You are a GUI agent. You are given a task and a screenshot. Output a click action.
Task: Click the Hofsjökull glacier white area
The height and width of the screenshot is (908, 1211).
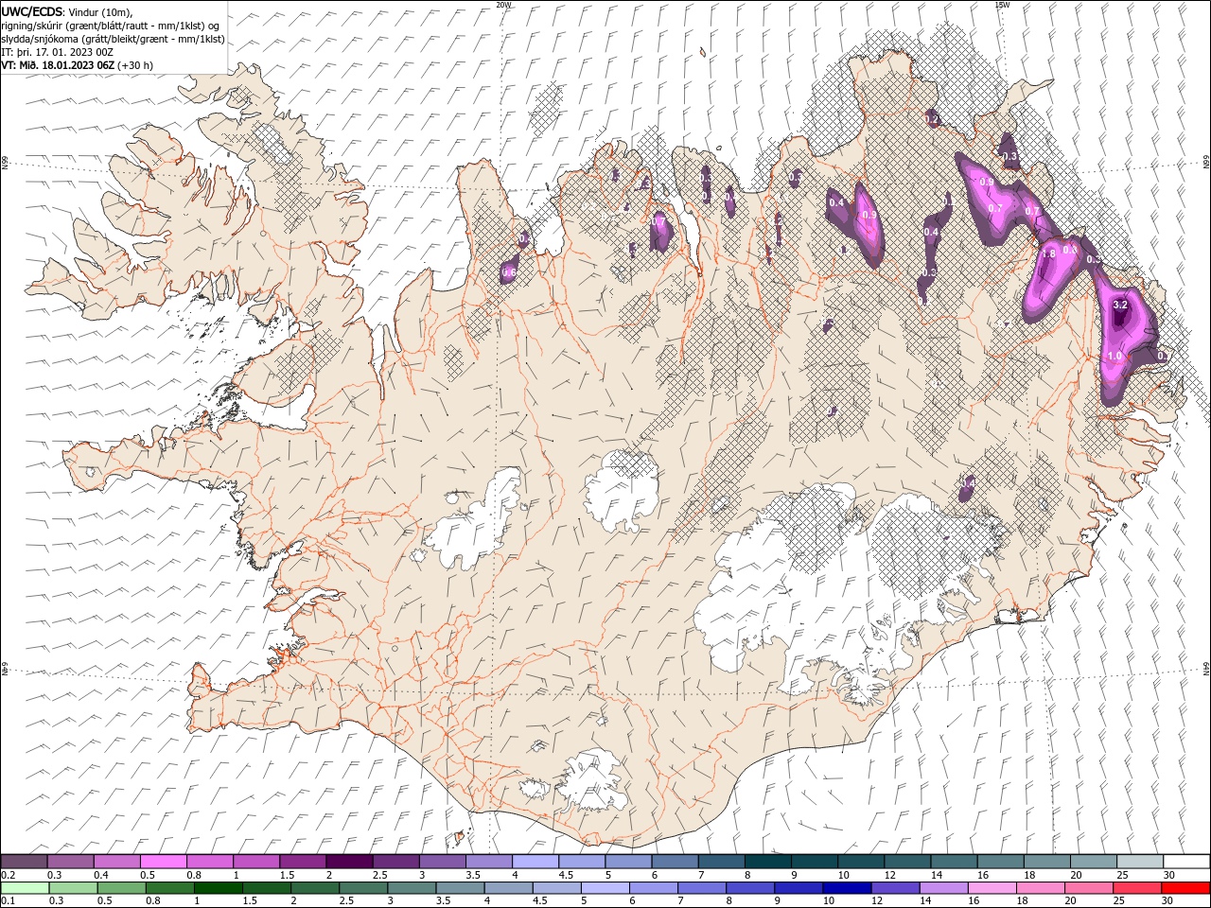(x=622, y=492)
